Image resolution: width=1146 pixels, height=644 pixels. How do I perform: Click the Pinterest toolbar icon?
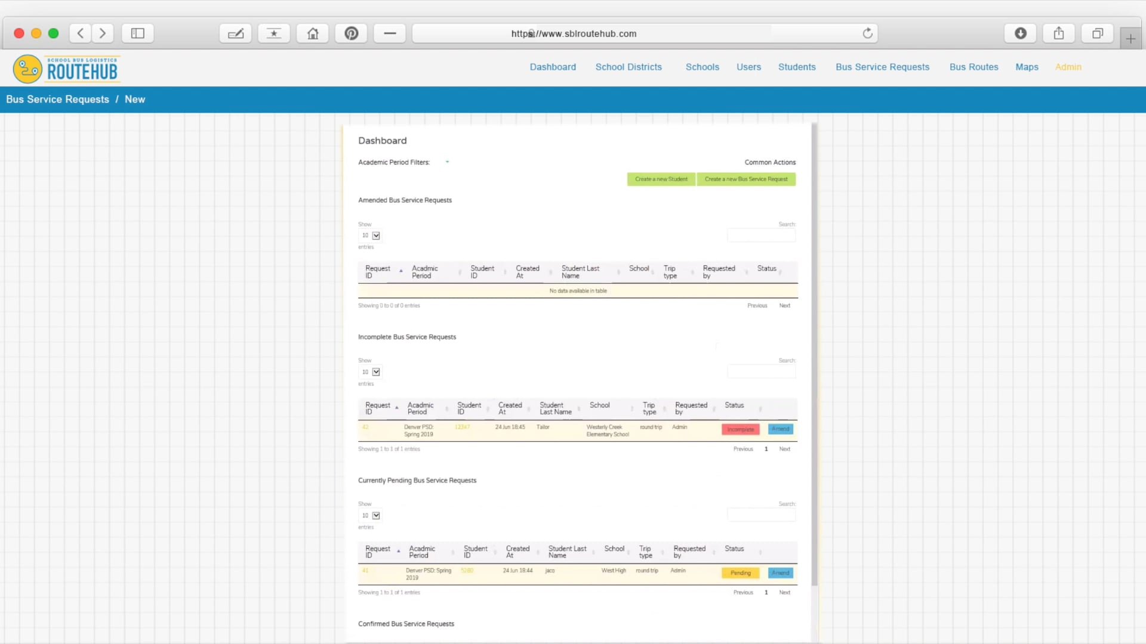(352, 33)
